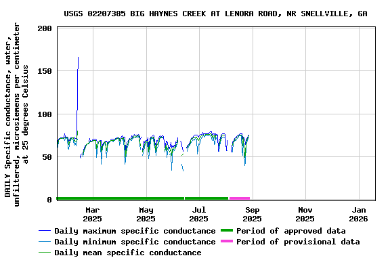The height and width of the screenshot is (260, 390).
Task: Click the green mean line legend swatch
Action: [x=45, y=253]
